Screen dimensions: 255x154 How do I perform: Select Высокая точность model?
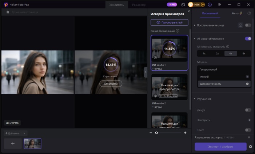pos(224,84)
